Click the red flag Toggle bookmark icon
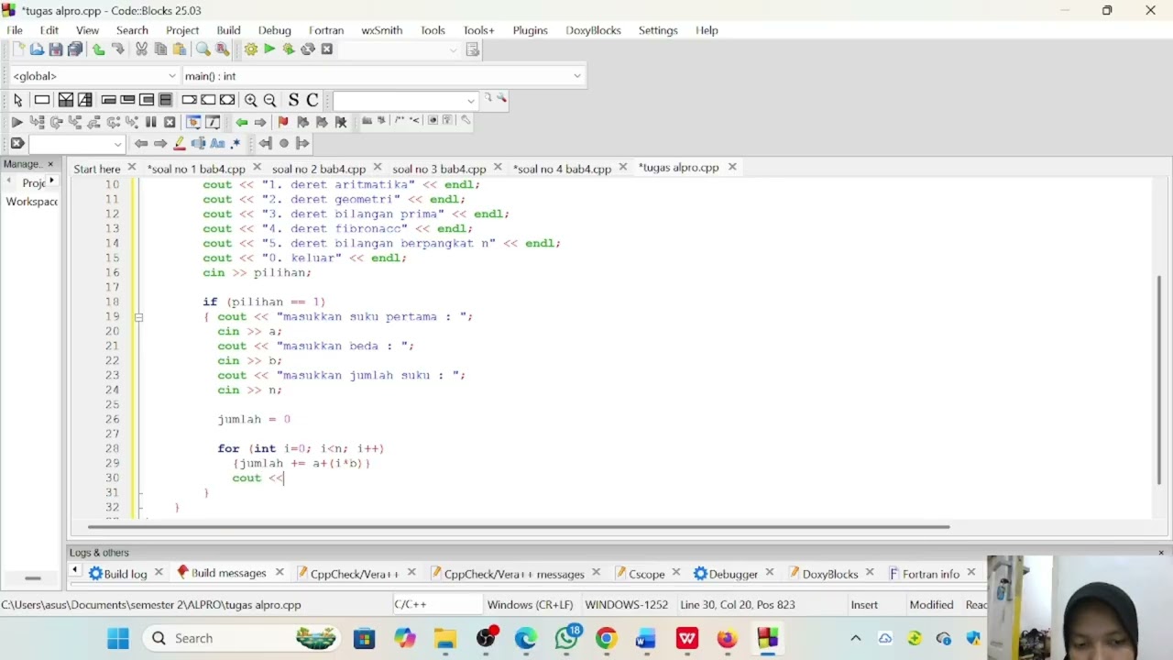 (x=283, y=122)
